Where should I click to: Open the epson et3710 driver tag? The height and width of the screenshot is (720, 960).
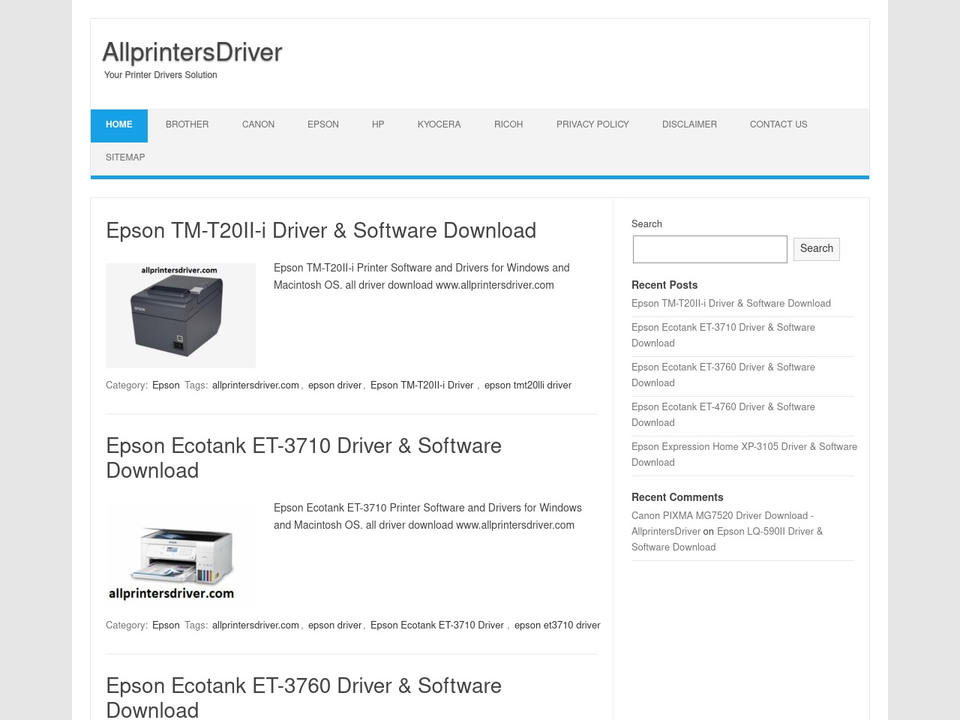557,626
